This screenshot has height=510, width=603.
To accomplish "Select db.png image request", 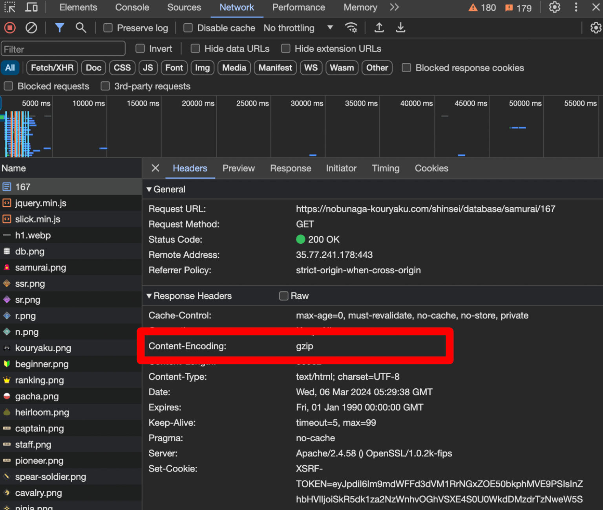I will click(x=71, y=251).
